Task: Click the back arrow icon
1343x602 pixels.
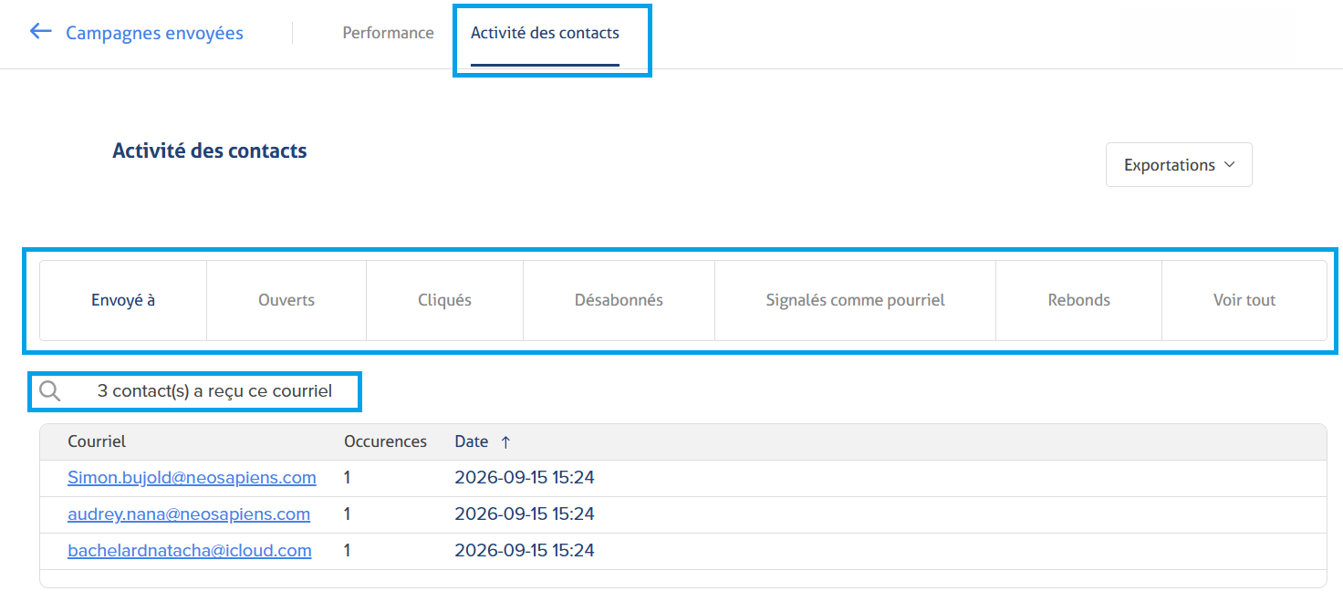Action: (40, 32)
